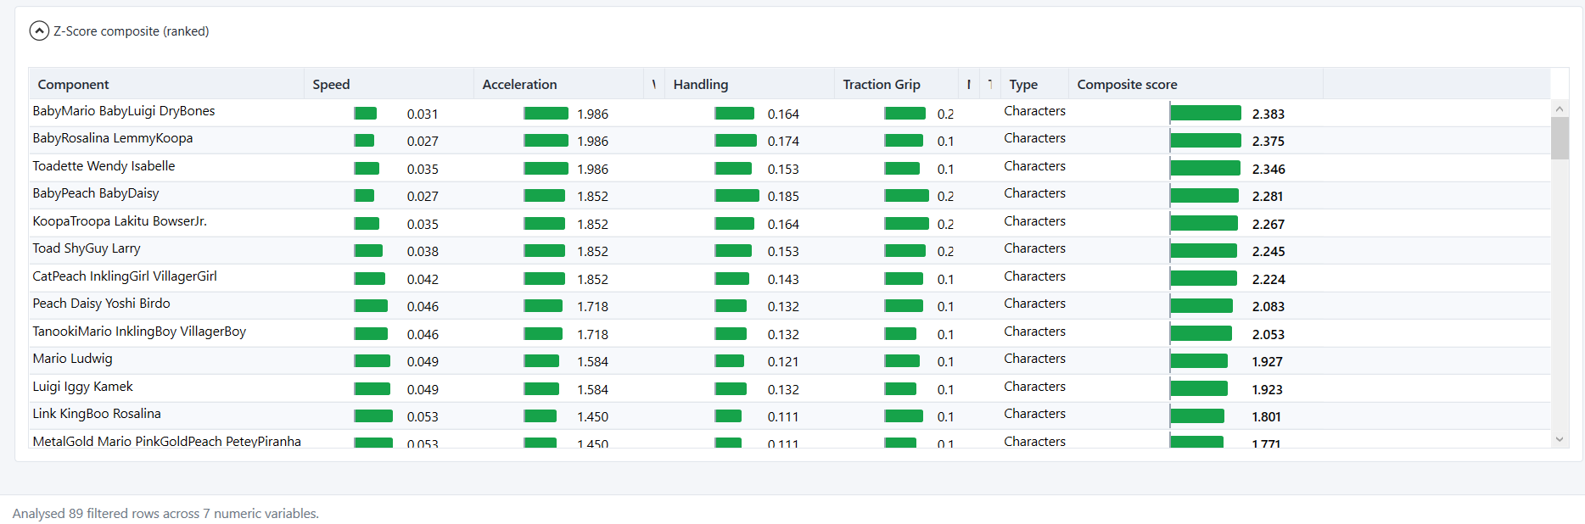Click composite score value 2.375
This screenshot has height=524, width=1585.
pyautogui.click(x=1268, y=141)
